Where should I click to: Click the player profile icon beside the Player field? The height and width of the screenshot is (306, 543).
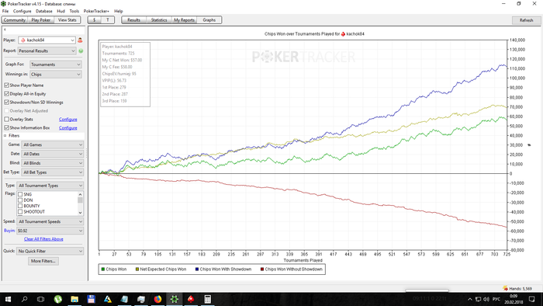[x=80, y=40]
